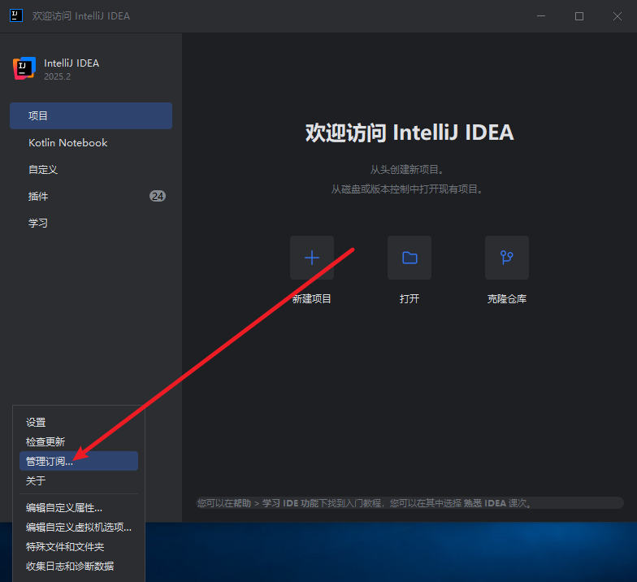Viewport: 637px width, 582px height.
Task: Go to the 学习 tab
Action: tap(91, 223)
